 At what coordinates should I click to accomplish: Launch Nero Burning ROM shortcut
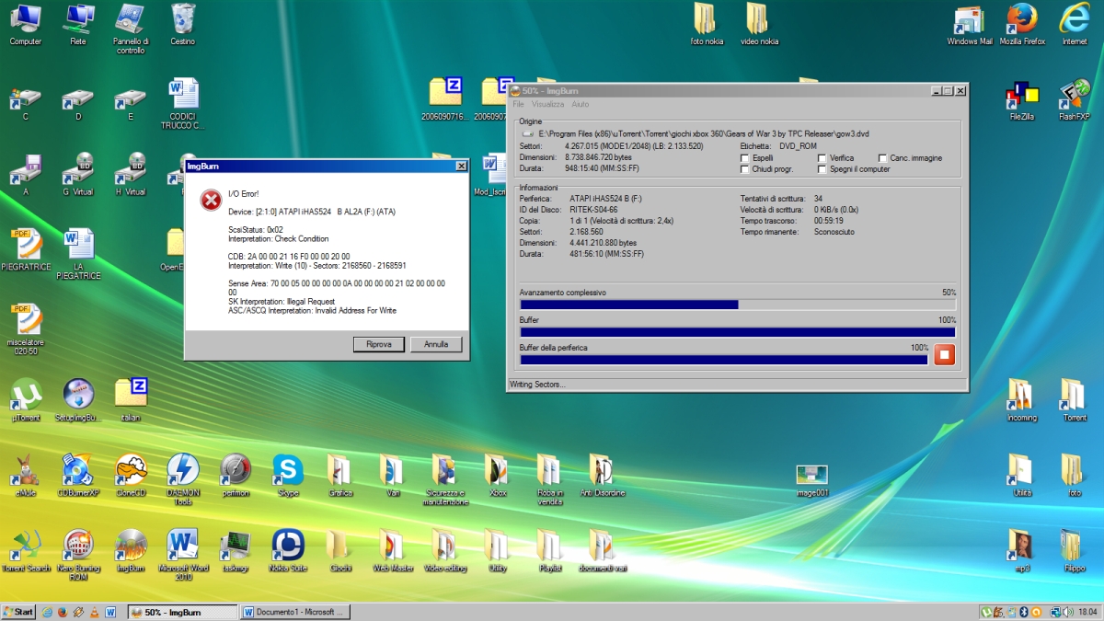pyautogui.click(x=78, y=555)
